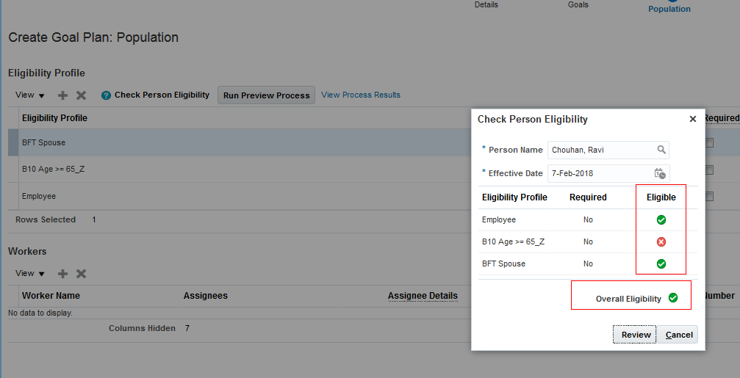Screen dimensions: 740x378
Task: Click add icon in Workers toolbar
Action: (62, 274)
